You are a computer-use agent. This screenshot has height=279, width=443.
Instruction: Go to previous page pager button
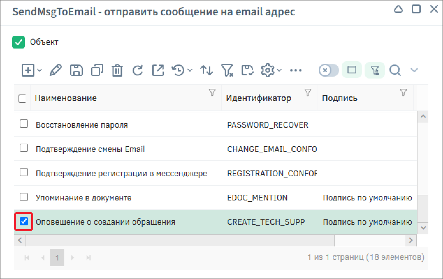click(x=43, y=257)
